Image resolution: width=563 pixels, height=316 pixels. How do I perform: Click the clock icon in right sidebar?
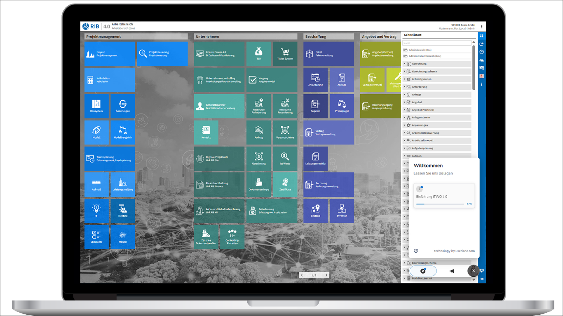pos(481,52)
